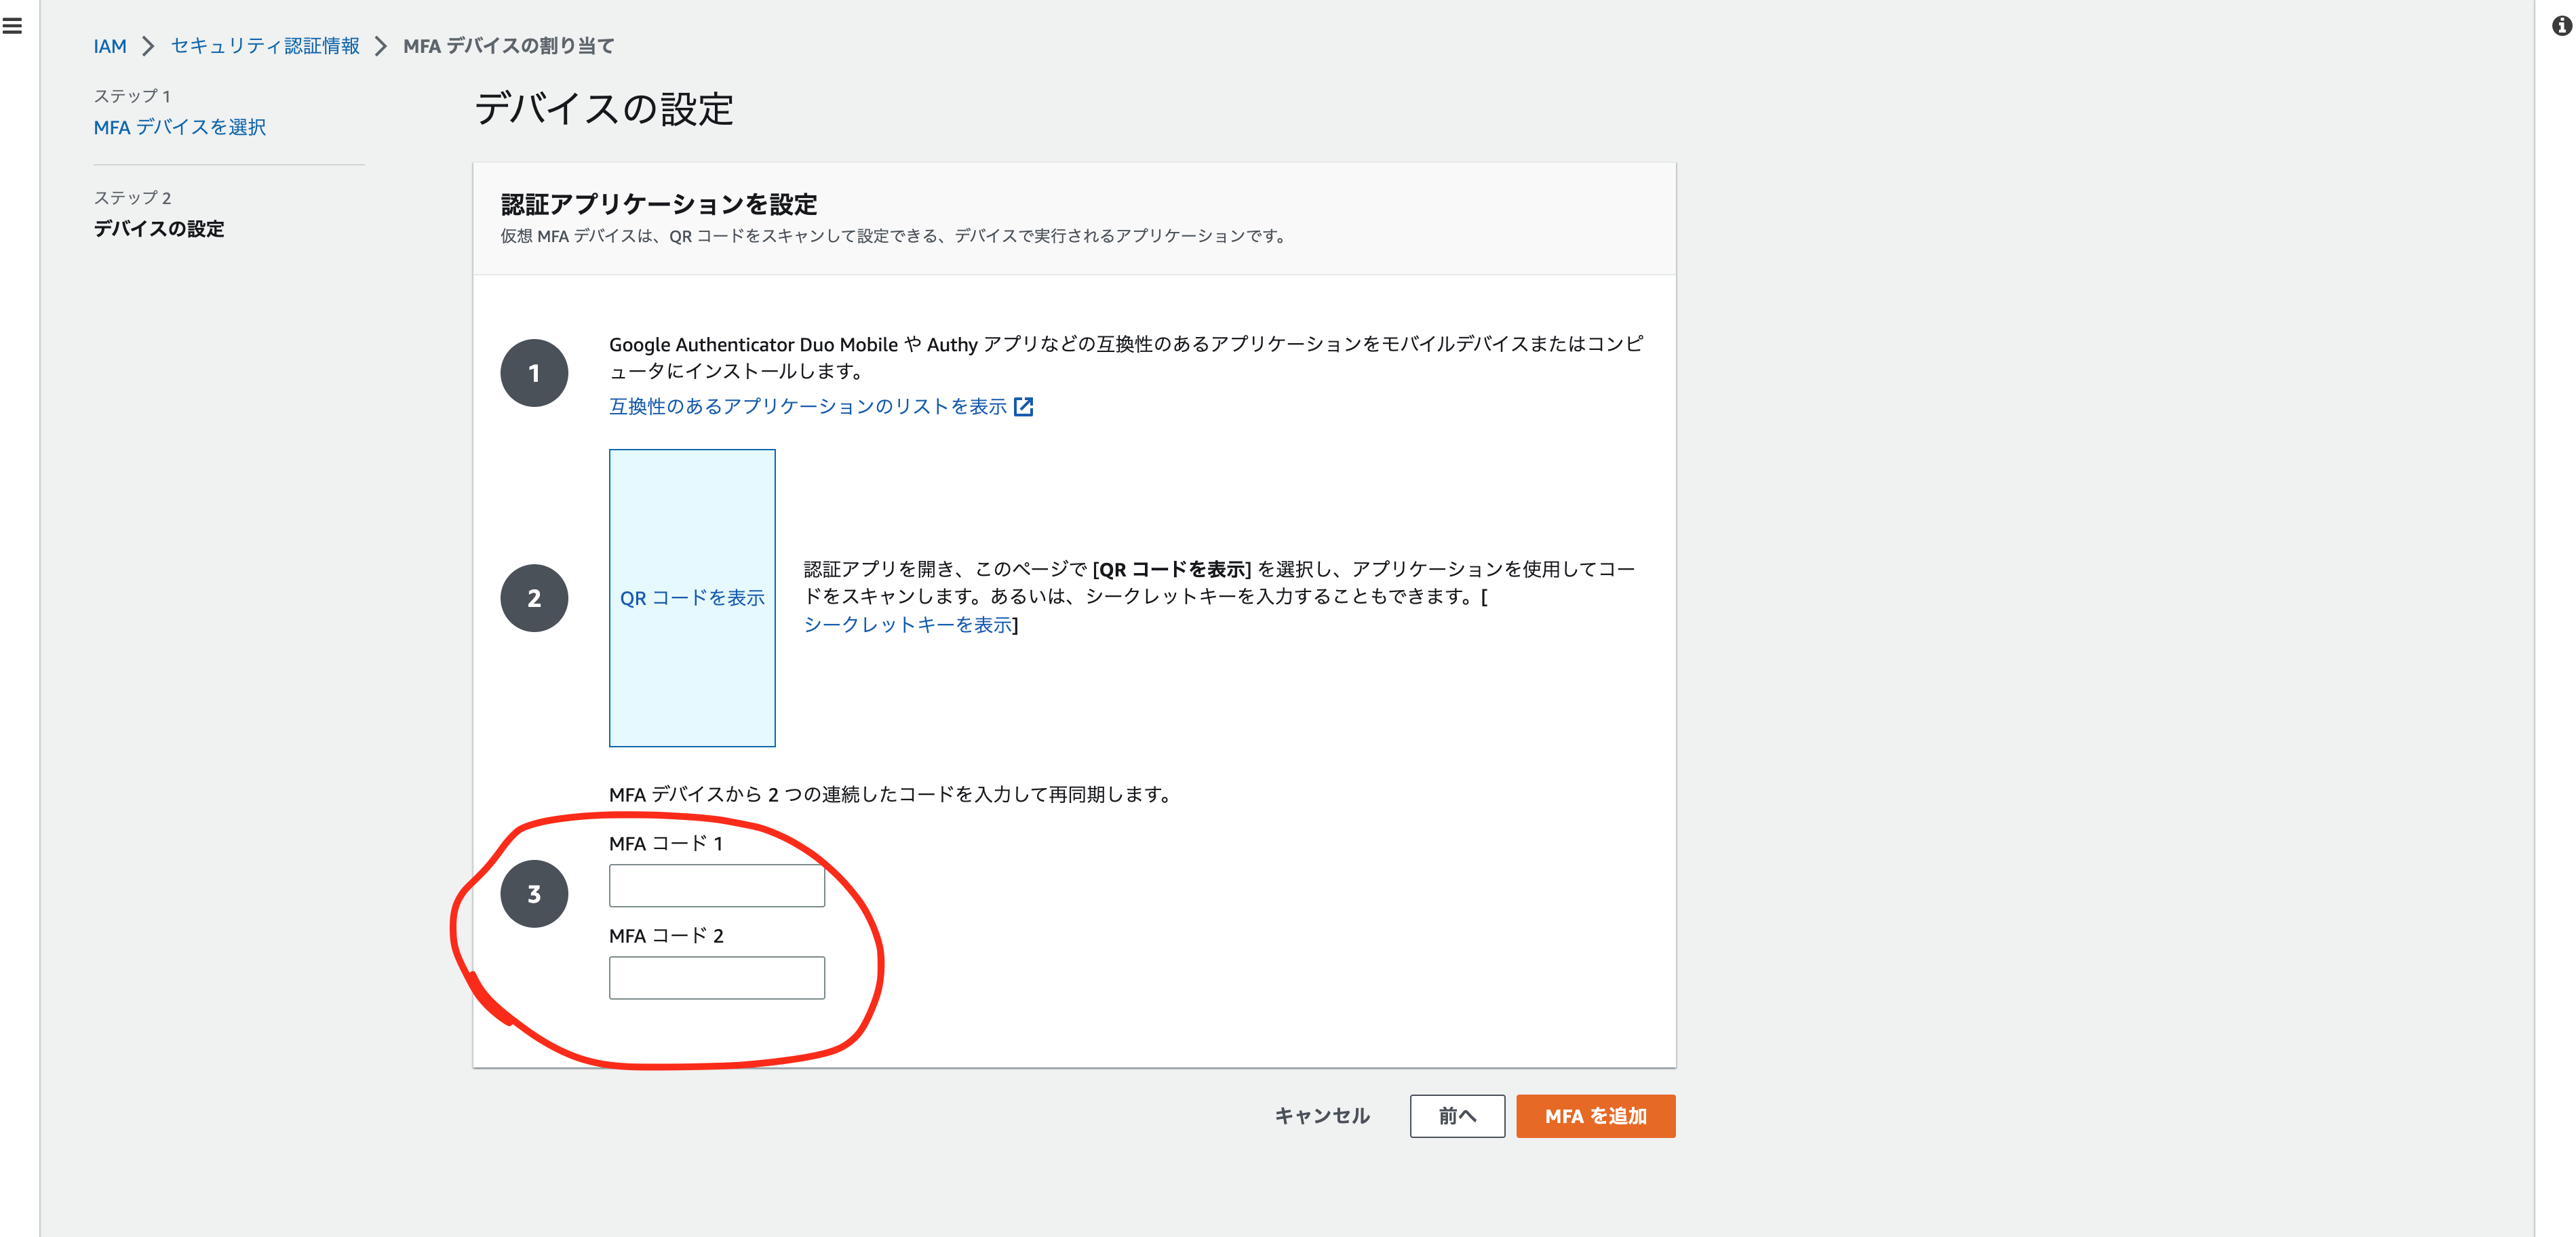The width and height of the screenshot is (2576, 1237).
Task: Click inside the MFA コード 1 field
Action: [x=716, y=885]
